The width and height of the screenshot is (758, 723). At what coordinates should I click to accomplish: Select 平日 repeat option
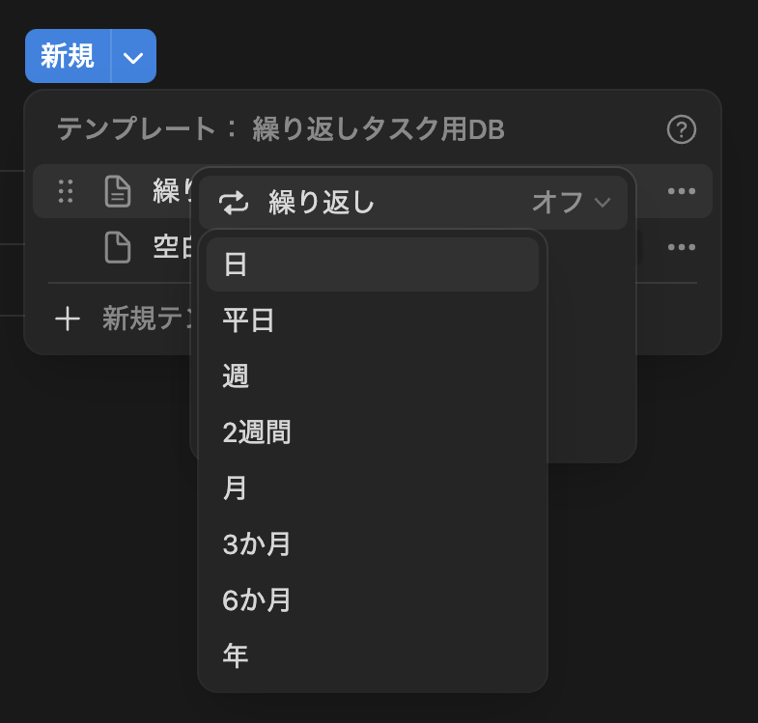[372, 320]
